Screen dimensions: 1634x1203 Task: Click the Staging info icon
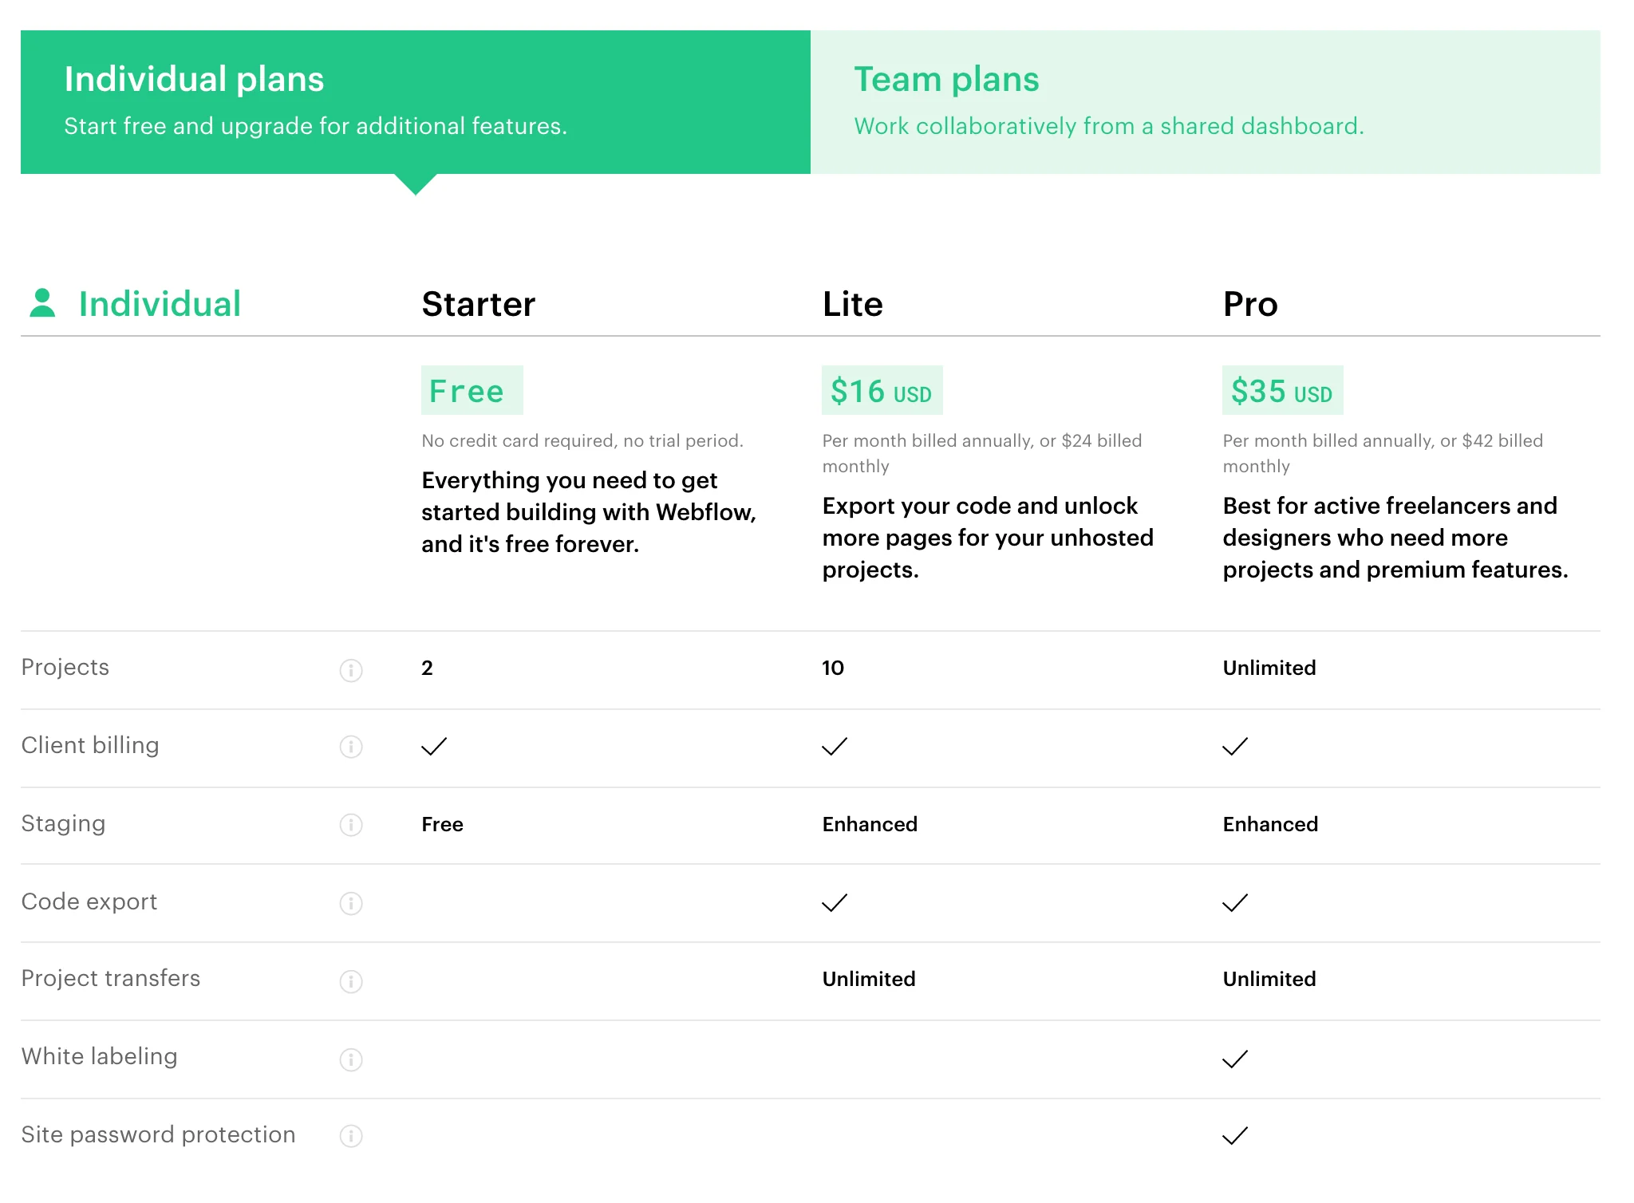351,825
